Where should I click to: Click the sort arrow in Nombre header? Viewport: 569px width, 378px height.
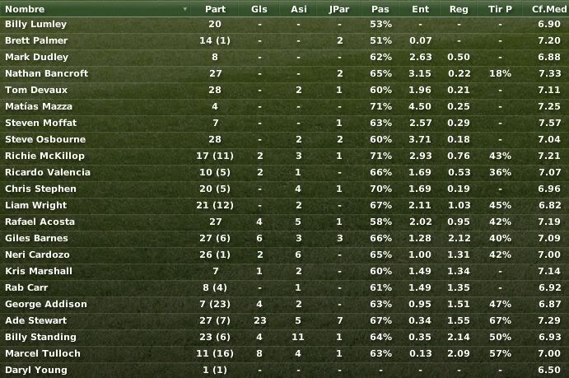(x=185, y=9)
